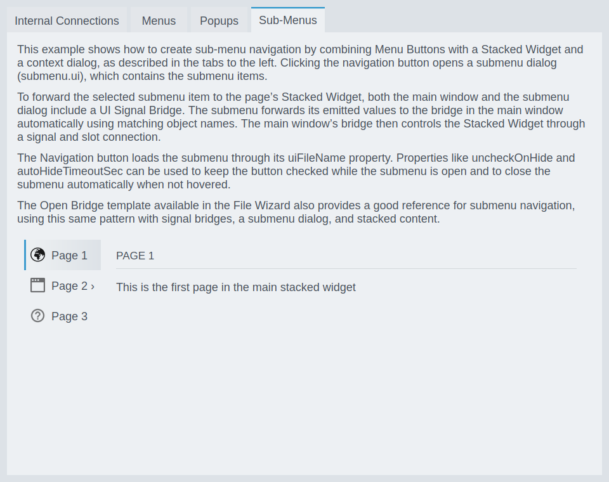Image resolution: width=609 pixels, height=482 pixels.
Task: Switch to the Internal Connections tab
Action: pyautogui.click(x=67, y=21)
